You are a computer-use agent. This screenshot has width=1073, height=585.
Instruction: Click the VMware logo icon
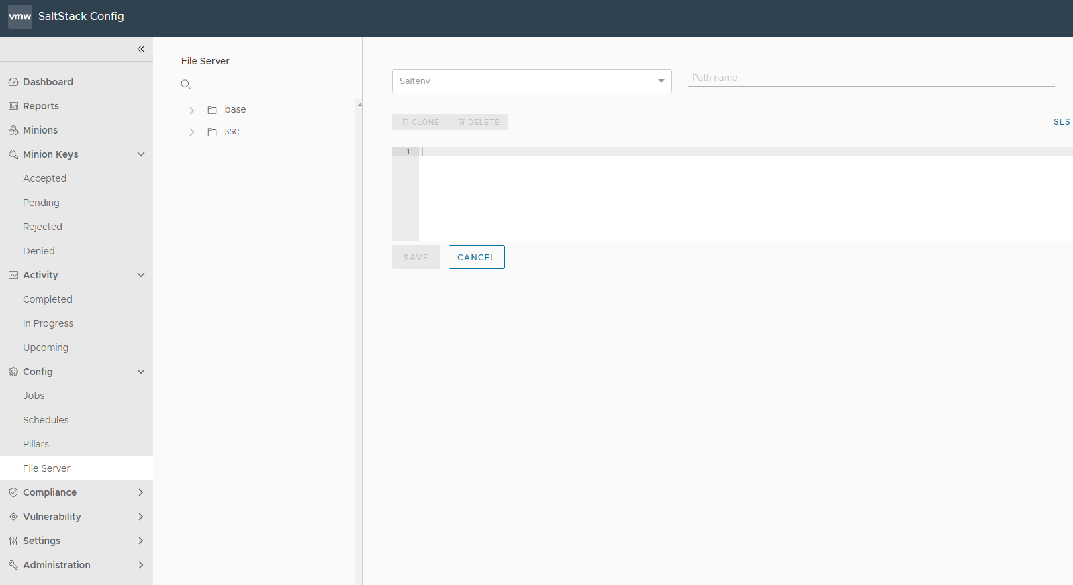click(x=20, y=16)
